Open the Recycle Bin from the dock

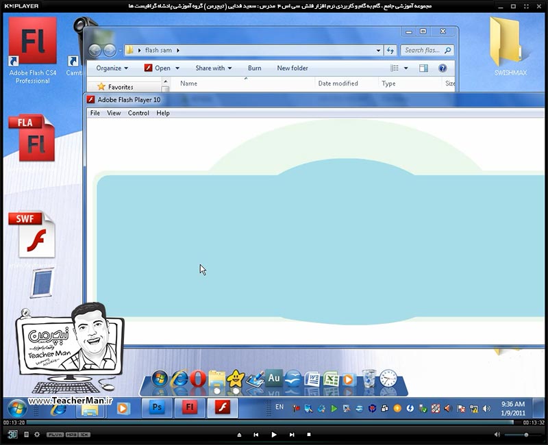(369, 379)
